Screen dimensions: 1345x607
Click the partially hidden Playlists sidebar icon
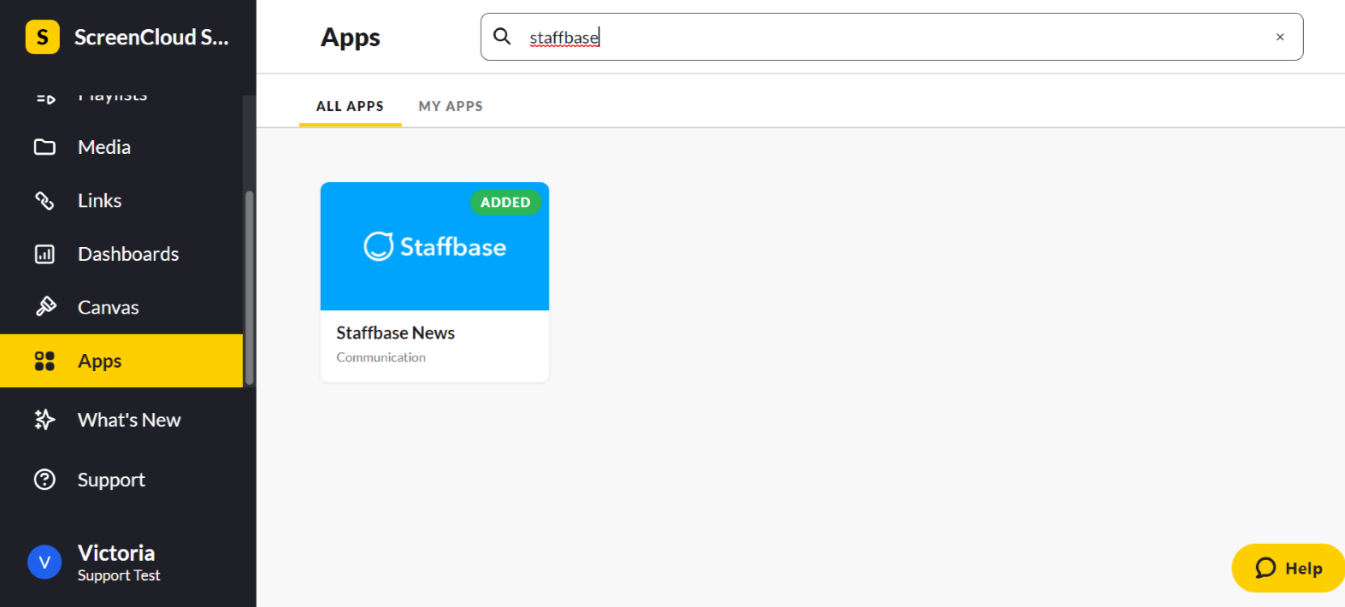45,98
